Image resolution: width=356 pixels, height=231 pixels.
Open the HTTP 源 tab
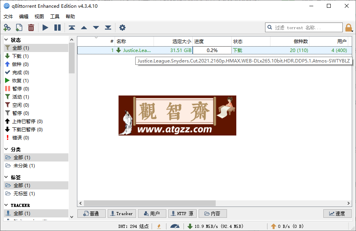click(x=182, y=214)
